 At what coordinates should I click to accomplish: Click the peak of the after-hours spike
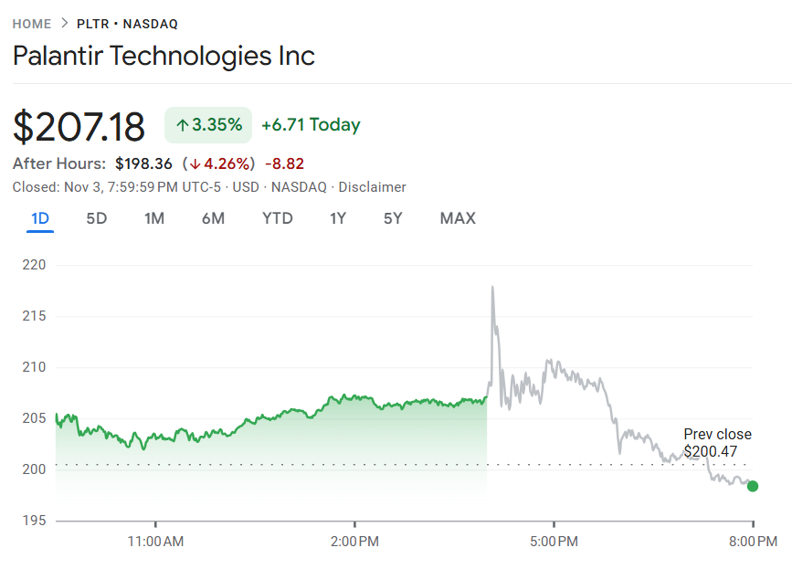click(x=492, y=288)
